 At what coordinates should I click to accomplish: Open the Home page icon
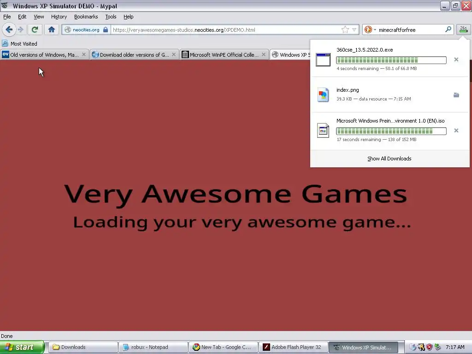click(x=52, y=29)
